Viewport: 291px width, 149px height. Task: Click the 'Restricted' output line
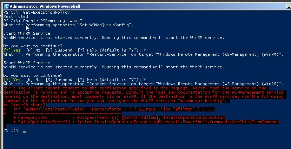[x=15, y=16]
